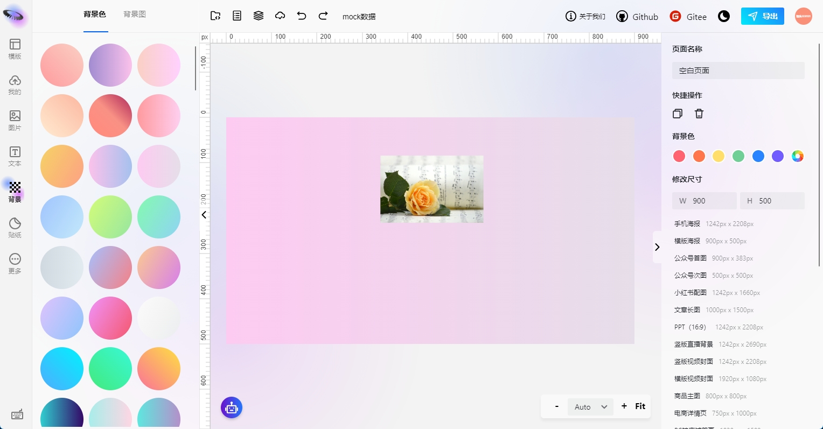823x429 pixels.
Task: Select the yellow rose image on canvas
Action: (432, 189)
